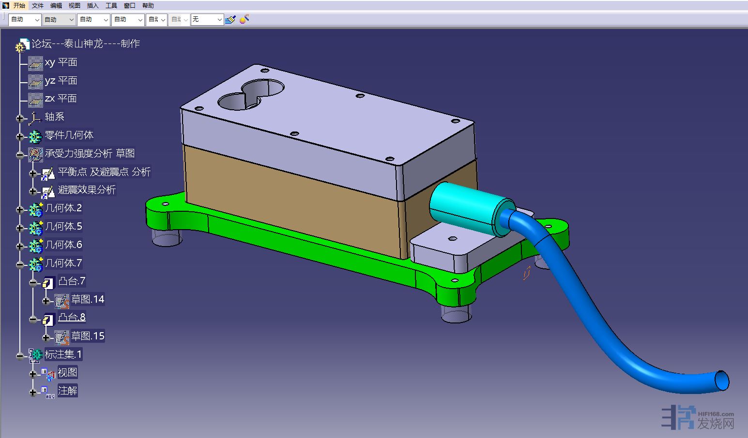Image resolution: width=748 pixels, height=438 pixels.
Task: Collapse the 几何体.7 tree node
Action: [20, 264]
